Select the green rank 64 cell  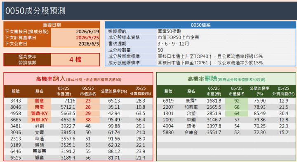tap(237, 113)
